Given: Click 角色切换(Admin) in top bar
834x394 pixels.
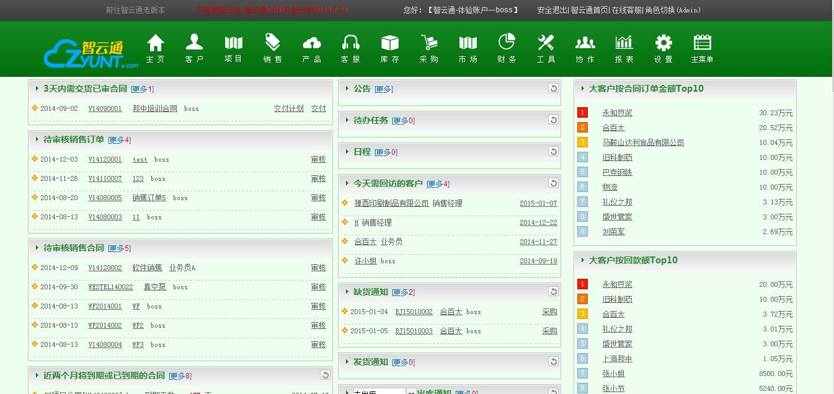Looking at the screenshot, I should [673, 11].
